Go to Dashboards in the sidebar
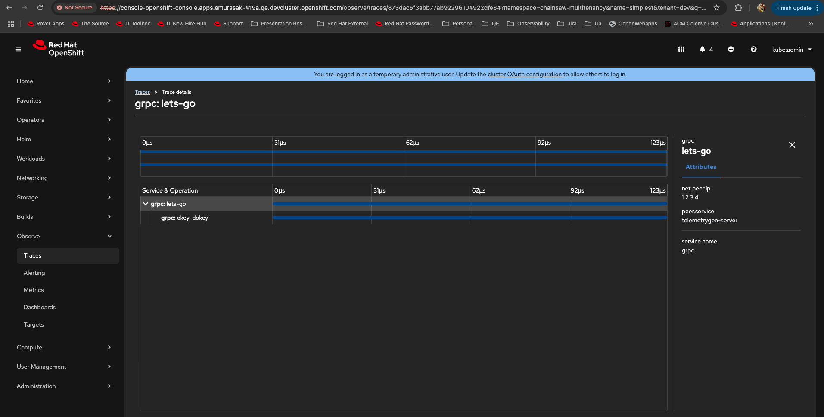824x417 pixels. (x=40, y=307)
